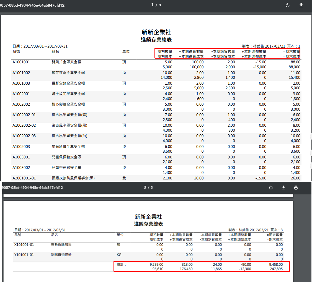Download the PDF from the page 3 viewer toolbar

click(283, 187)
